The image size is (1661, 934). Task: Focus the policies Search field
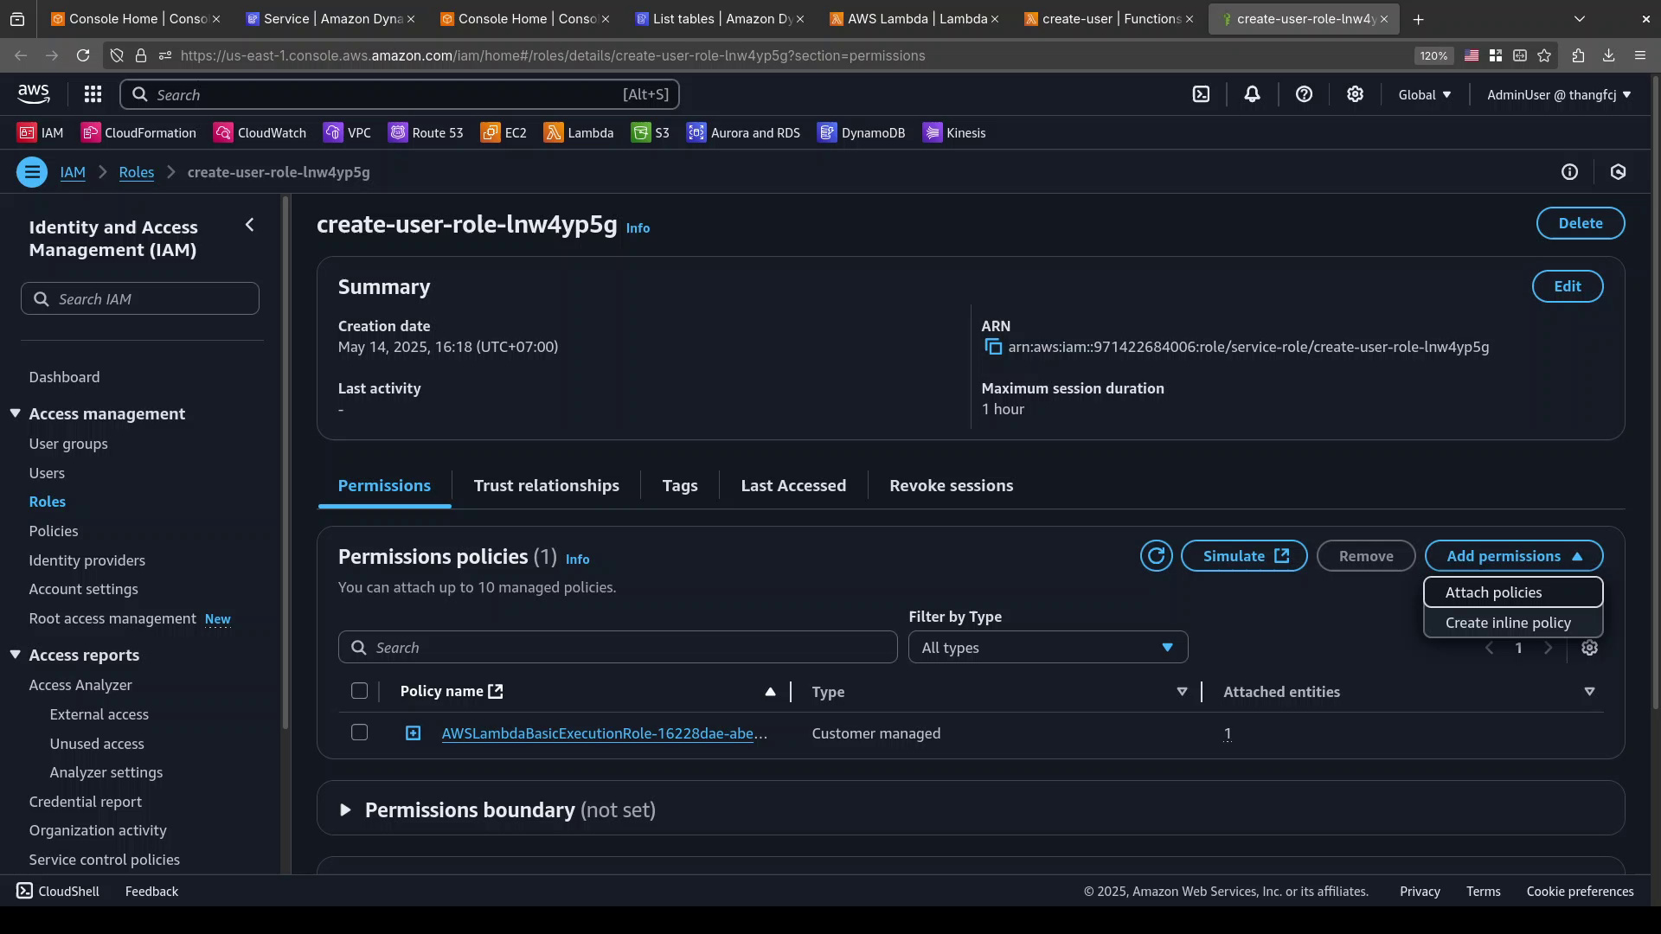(618, 648)
